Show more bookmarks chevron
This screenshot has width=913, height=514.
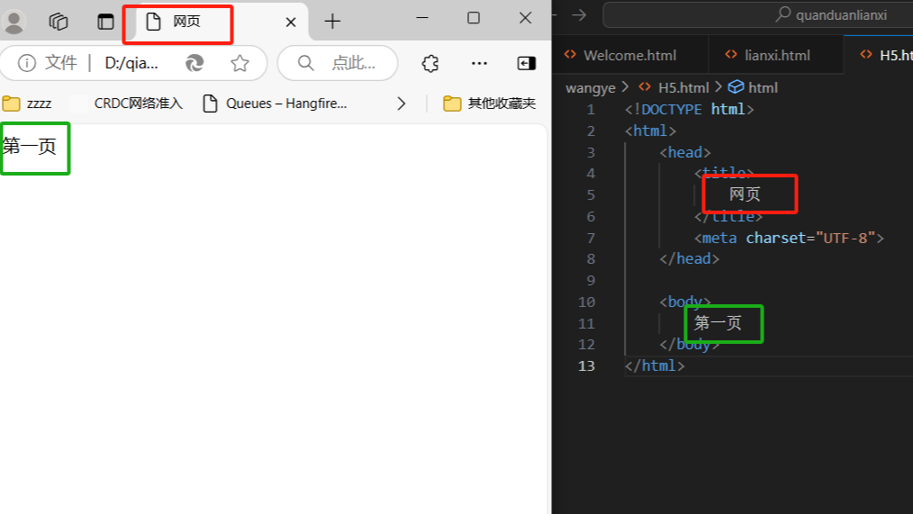coord(402,104)
